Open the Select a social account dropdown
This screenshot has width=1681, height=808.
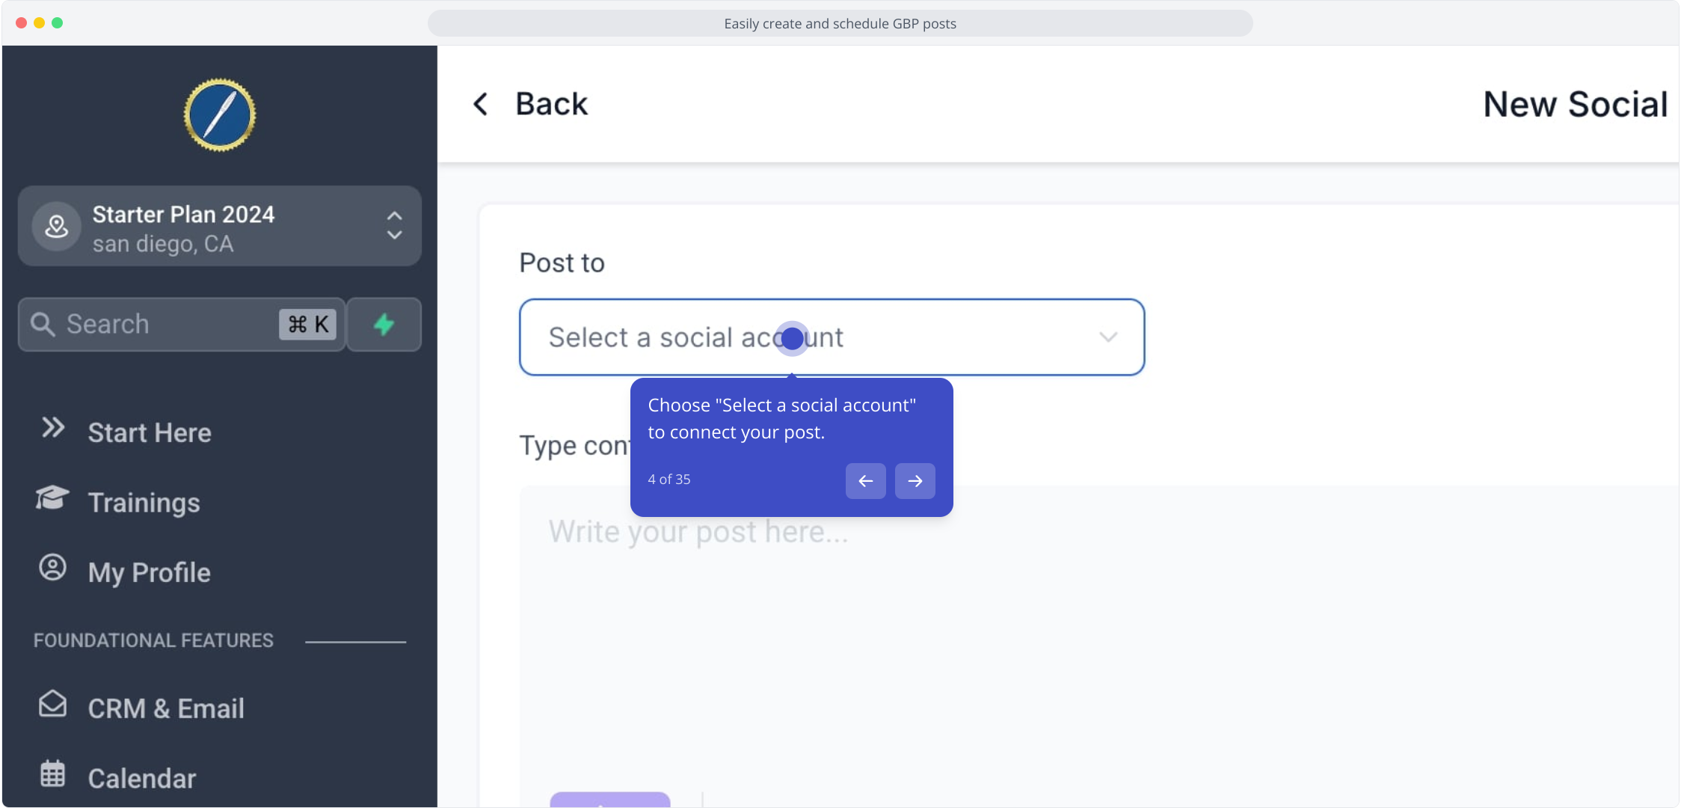(832, 337)
